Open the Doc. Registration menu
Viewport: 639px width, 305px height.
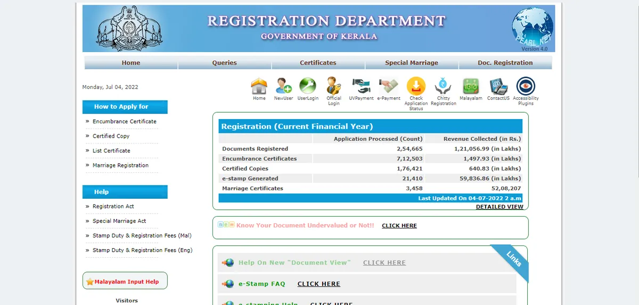(x=505, y=63)
